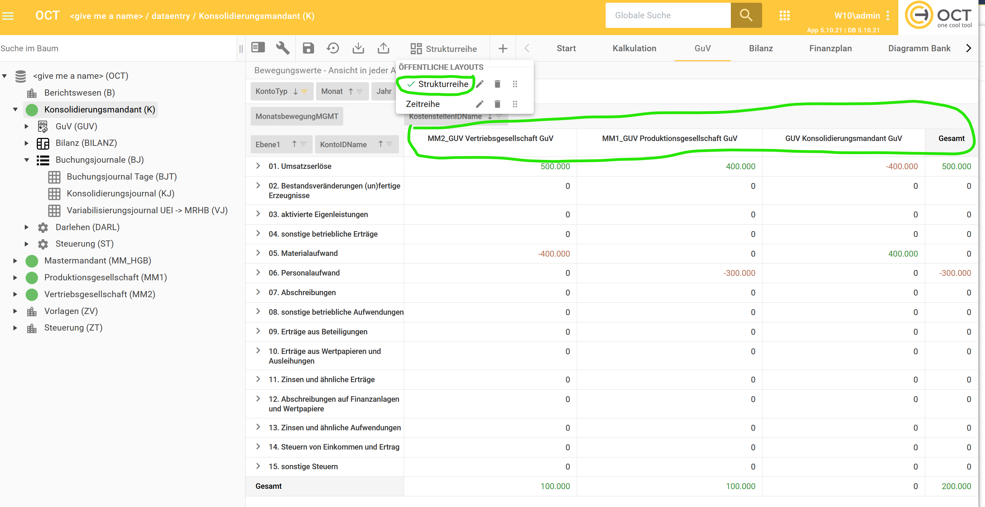Click the plus add-tab button
This screenshot has width=985, height=507.
tap(503, 48)
